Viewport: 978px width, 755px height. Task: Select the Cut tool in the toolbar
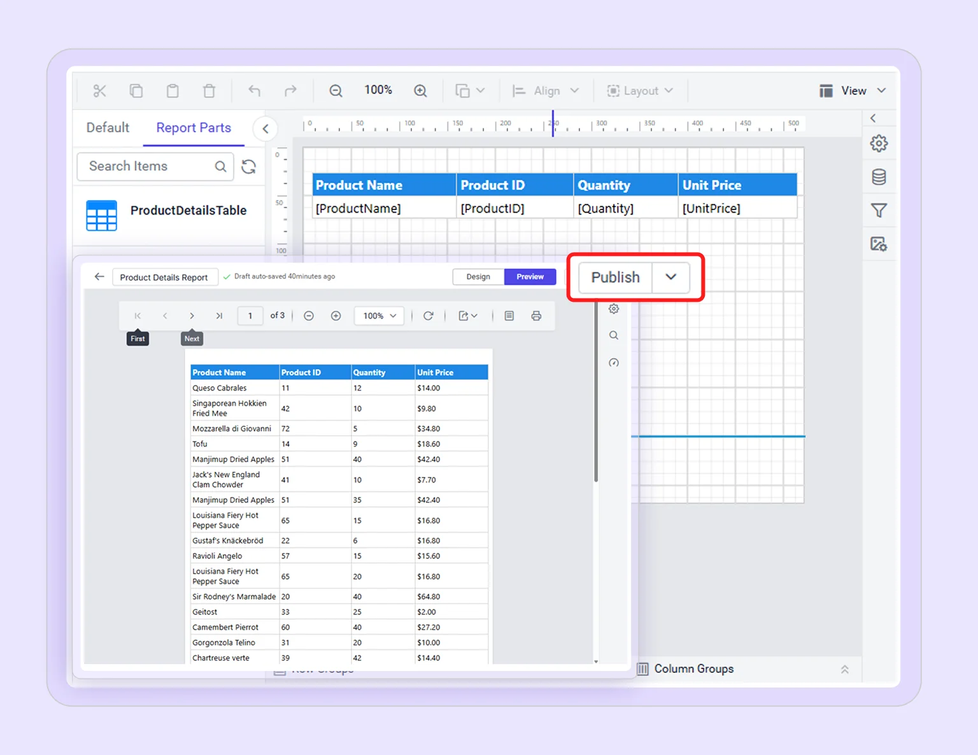tap(99, 90)
